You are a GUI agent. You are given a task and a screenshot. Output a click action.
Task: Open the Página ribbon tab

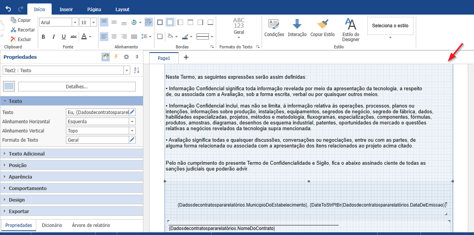pyautogui.click(x=94, y=9)
